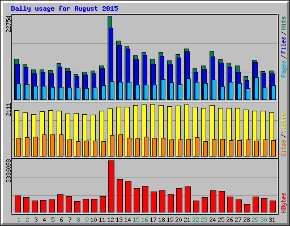Click the 3336098 axis value

tap(8, 171)
